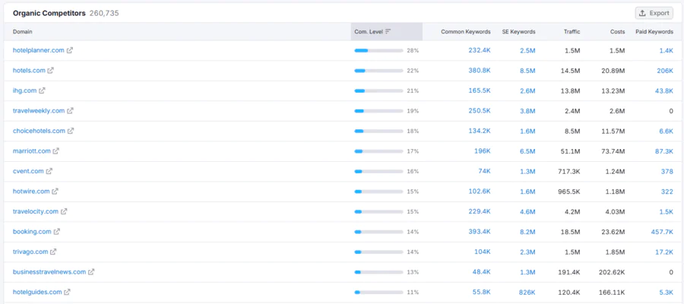This screenshot has width=684, height=304.
Task: Open 134.2K common keywords for choicehotels.com
Action: 480,131
